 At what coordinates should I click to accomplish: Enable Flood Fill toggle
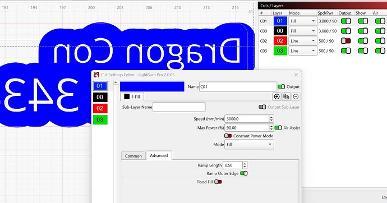tap(218, 182)
